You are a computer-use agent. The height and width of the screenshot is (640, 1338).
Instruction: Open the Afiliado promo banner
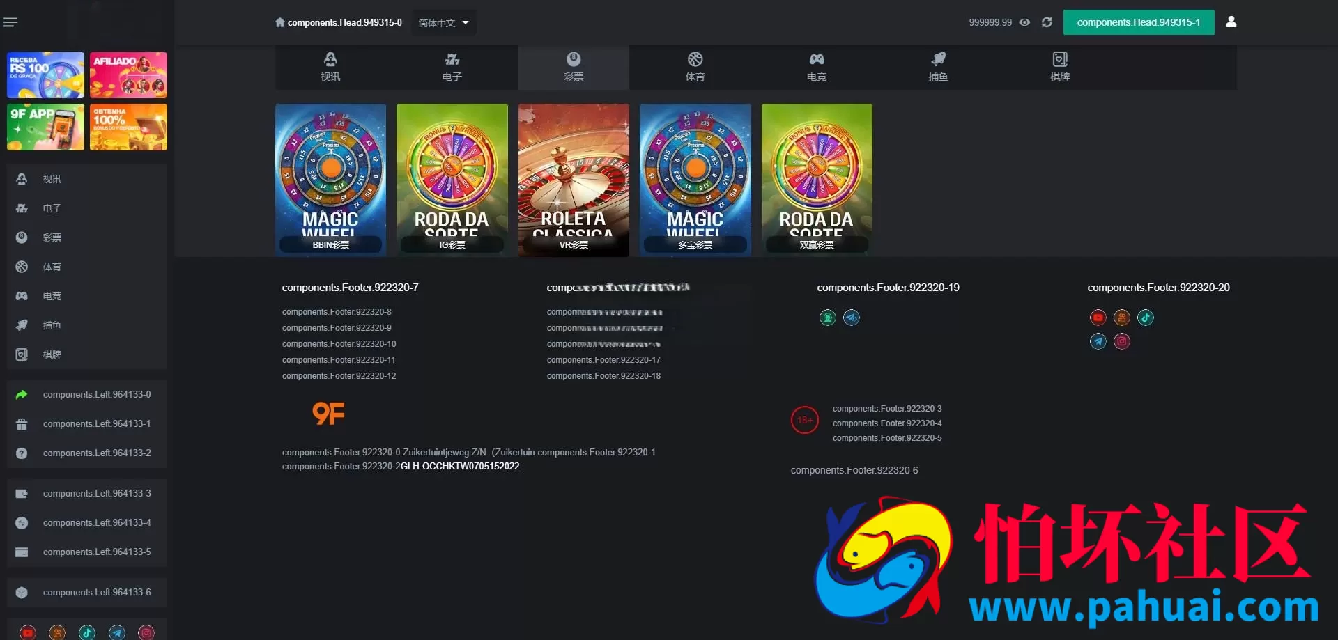[x=128, y=75]
